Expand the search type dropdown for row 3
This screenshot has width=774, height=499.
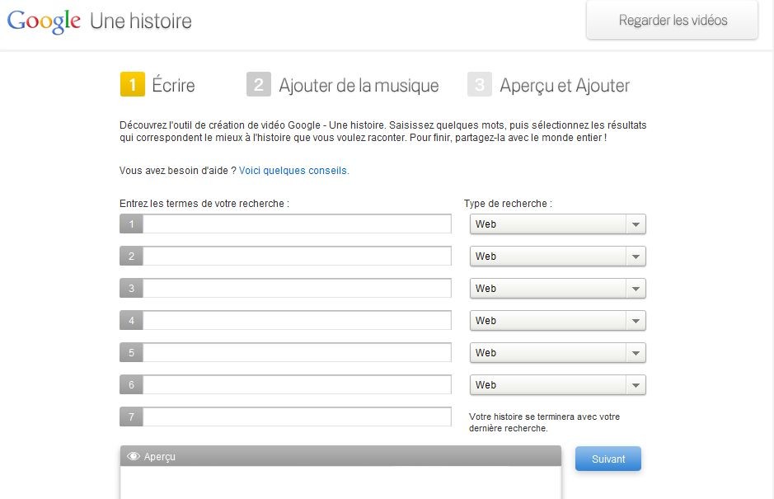click(x=557, y=289)
